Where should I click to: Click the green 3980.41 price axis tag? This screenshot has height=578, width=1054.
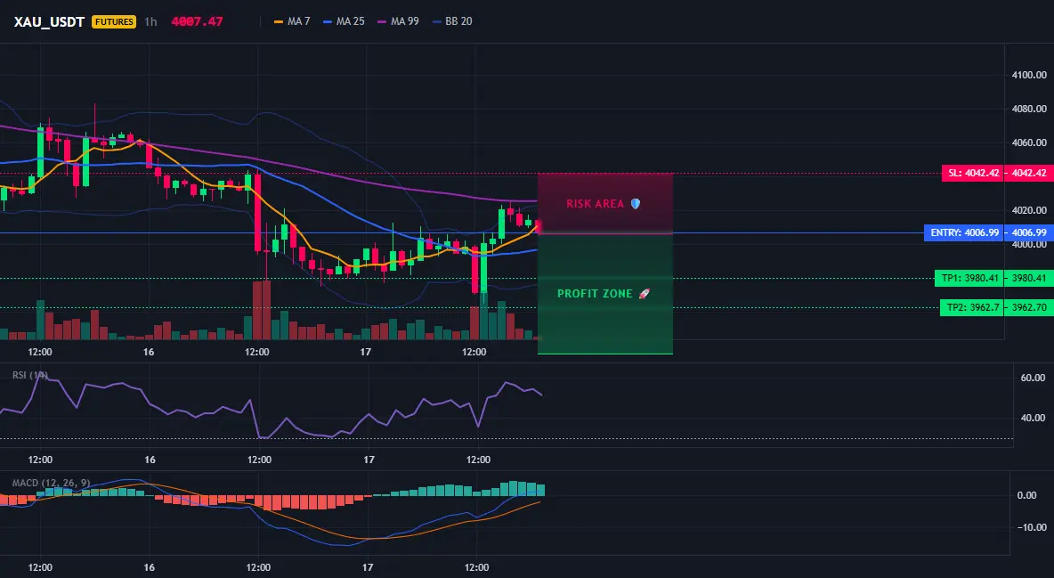pos(1029,278)
